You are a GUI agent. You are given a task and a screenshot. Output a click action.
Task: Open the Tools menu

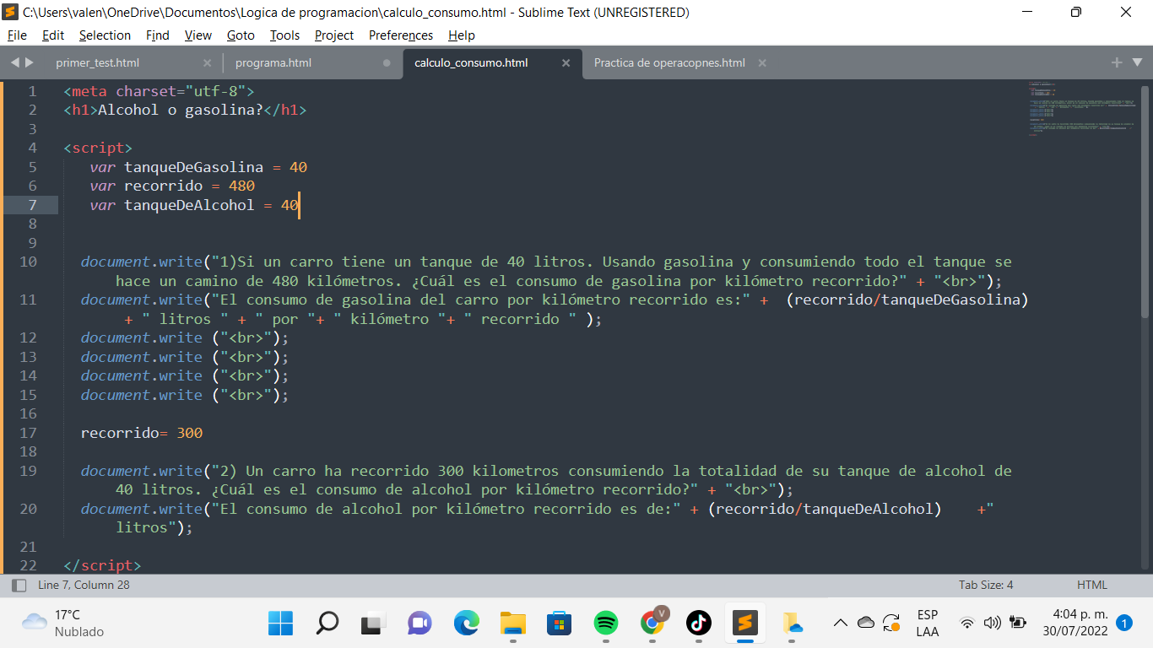tap(284, 35)
